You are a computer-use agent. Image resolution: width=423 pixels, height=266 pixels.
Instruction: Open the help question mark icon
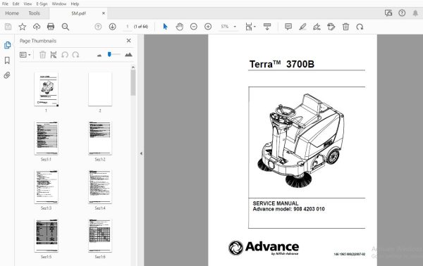(x=402, y=13)
